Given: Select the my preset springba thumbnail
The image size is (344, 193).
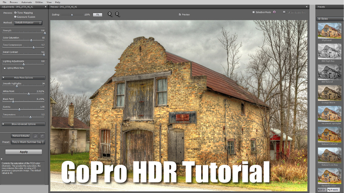Looking at the screenshot, I should (330, 114).
